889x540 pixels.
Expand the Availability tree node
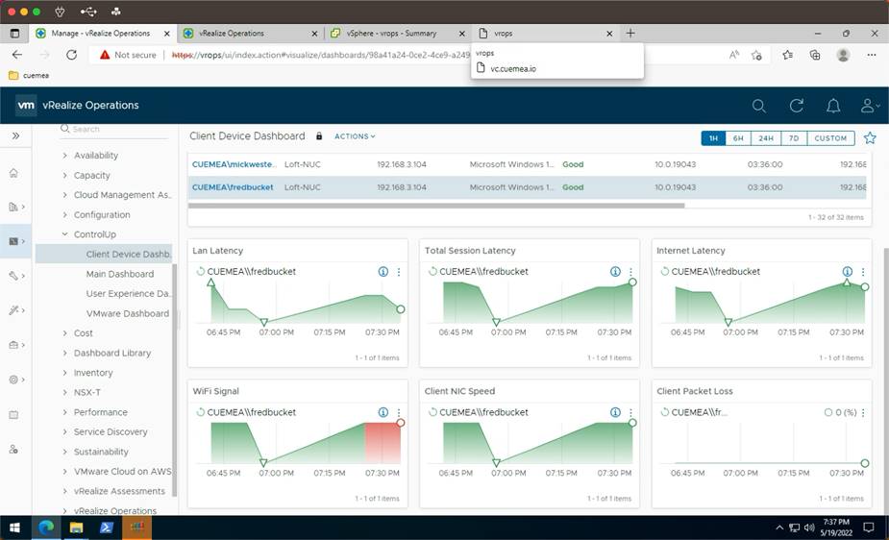(x=64, y=156)
